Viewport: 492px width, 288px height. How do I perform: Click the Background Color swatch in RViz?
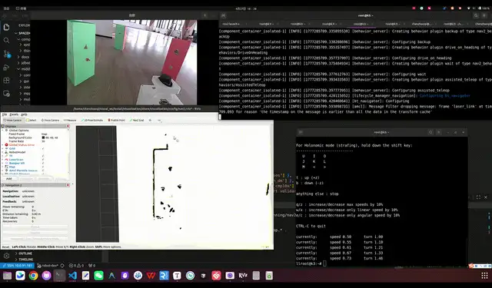click(x=43, y=137)
